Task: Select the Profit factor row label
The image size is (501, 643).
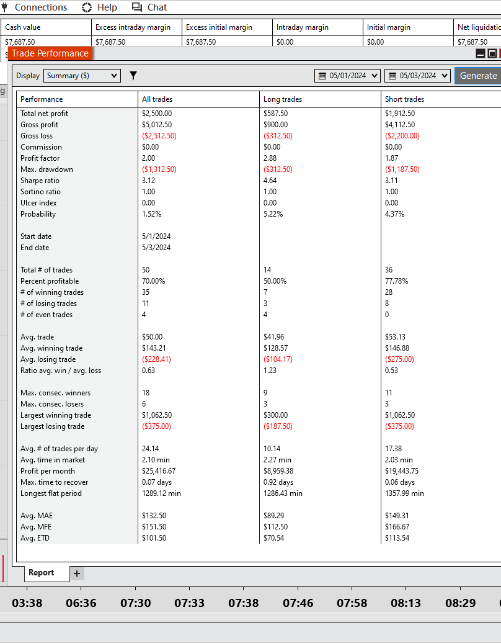Action: (x=40, y=158)
